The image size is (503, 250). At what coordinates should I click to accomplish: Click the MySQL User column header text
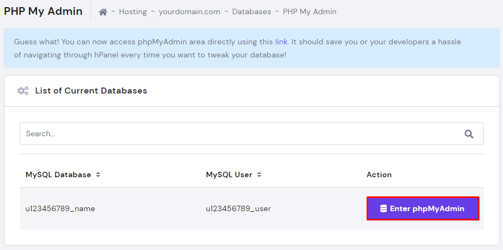tap(229, 175)
